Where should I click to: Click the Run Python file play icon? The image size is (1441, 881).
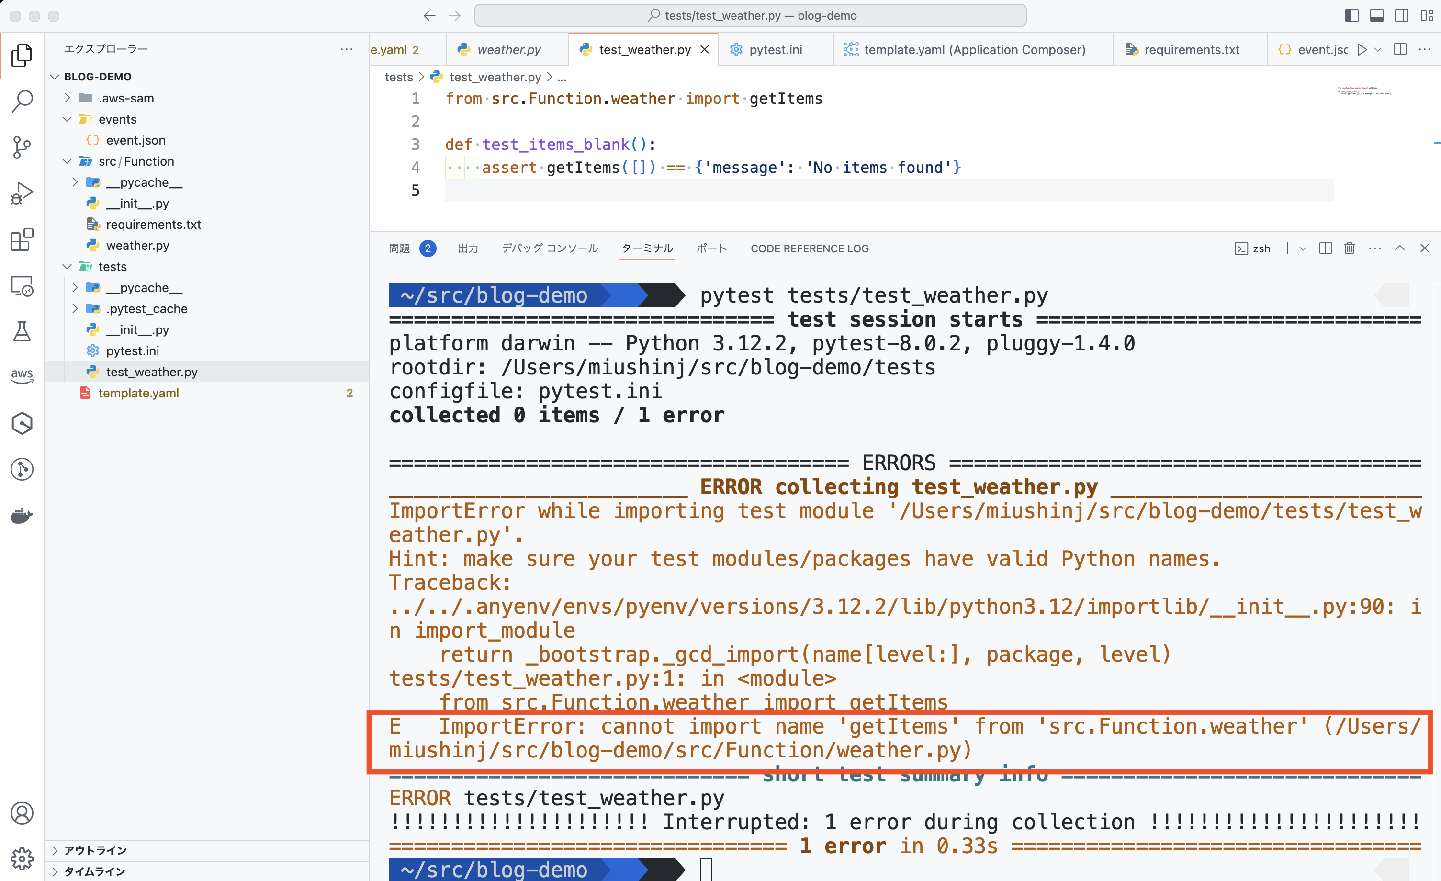click(x=1362, y=50)
